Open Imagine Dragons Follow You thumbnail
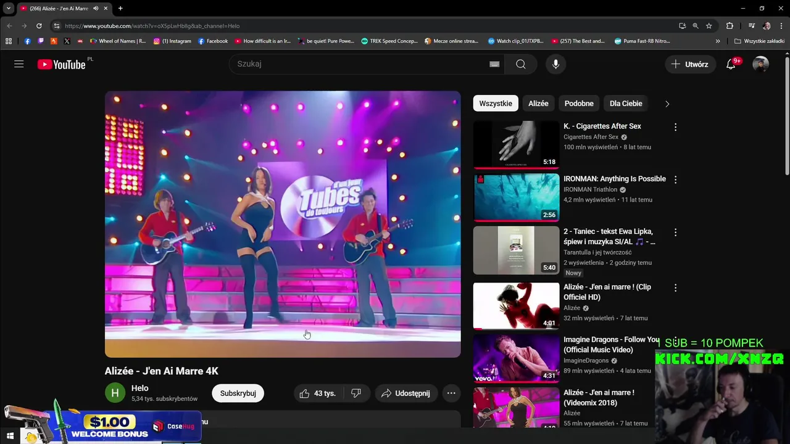 tap(516, 358)
